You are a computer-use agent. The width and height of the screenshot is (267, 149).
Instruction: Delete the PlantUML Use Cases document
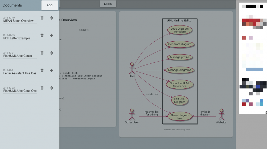(x=42, y=53)
